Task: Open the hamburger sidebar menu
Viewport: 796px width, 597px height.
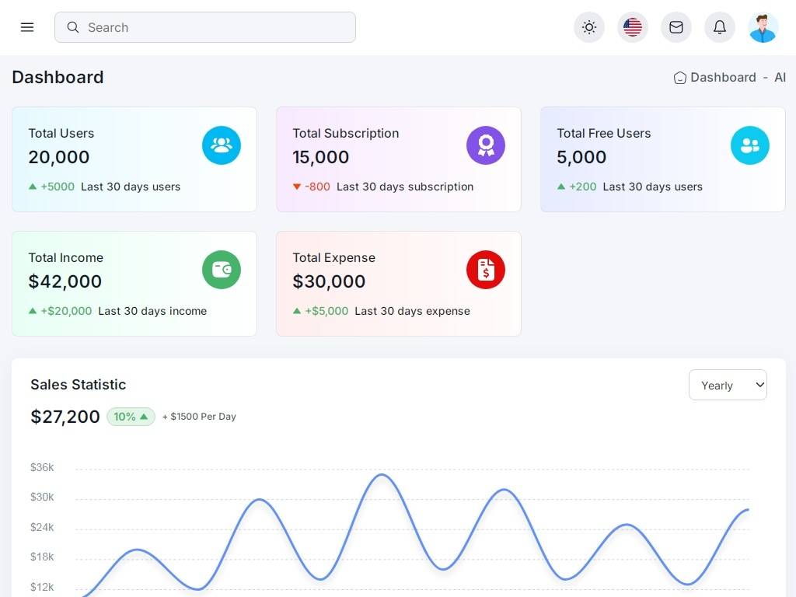Action: point(27,27)
